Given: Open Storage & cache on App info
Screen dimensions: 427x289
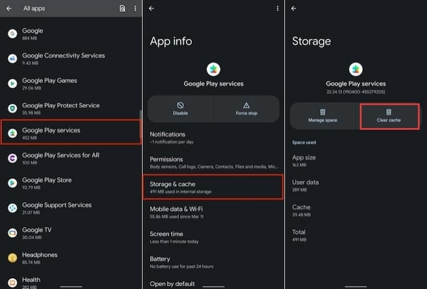Looking at the screenshot, I should [x=213, y=187].
